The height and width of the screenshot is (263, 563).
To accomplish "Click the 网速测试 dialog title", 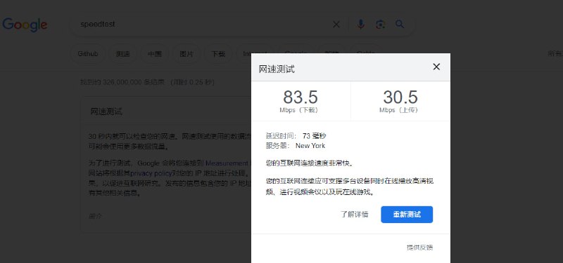I will (x=277, y=69).
